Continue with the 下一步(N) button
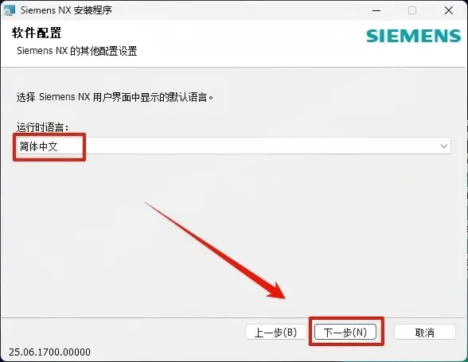This screenshot has width=468, height=362. pyautogui.click(x=345, y=332)
